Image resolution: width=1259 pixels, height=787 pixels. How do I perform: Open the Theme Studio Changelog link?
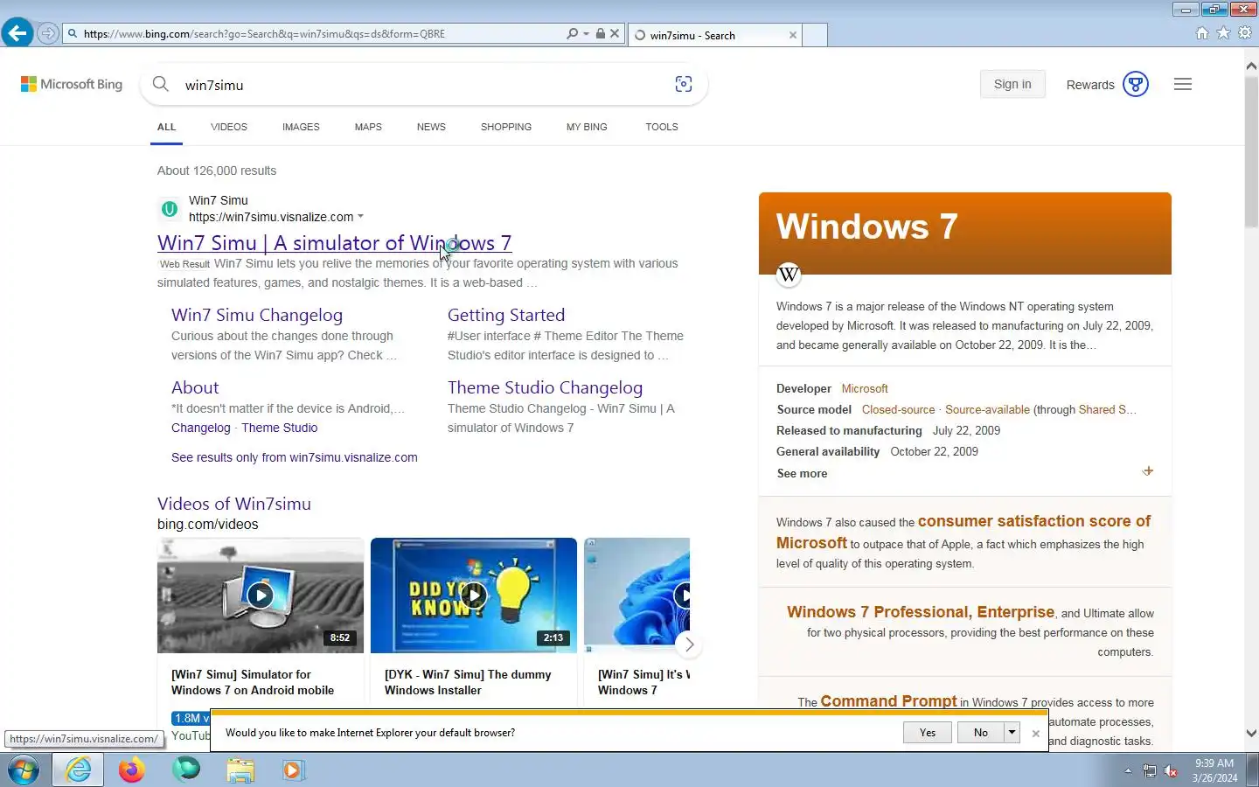[545, 387]
